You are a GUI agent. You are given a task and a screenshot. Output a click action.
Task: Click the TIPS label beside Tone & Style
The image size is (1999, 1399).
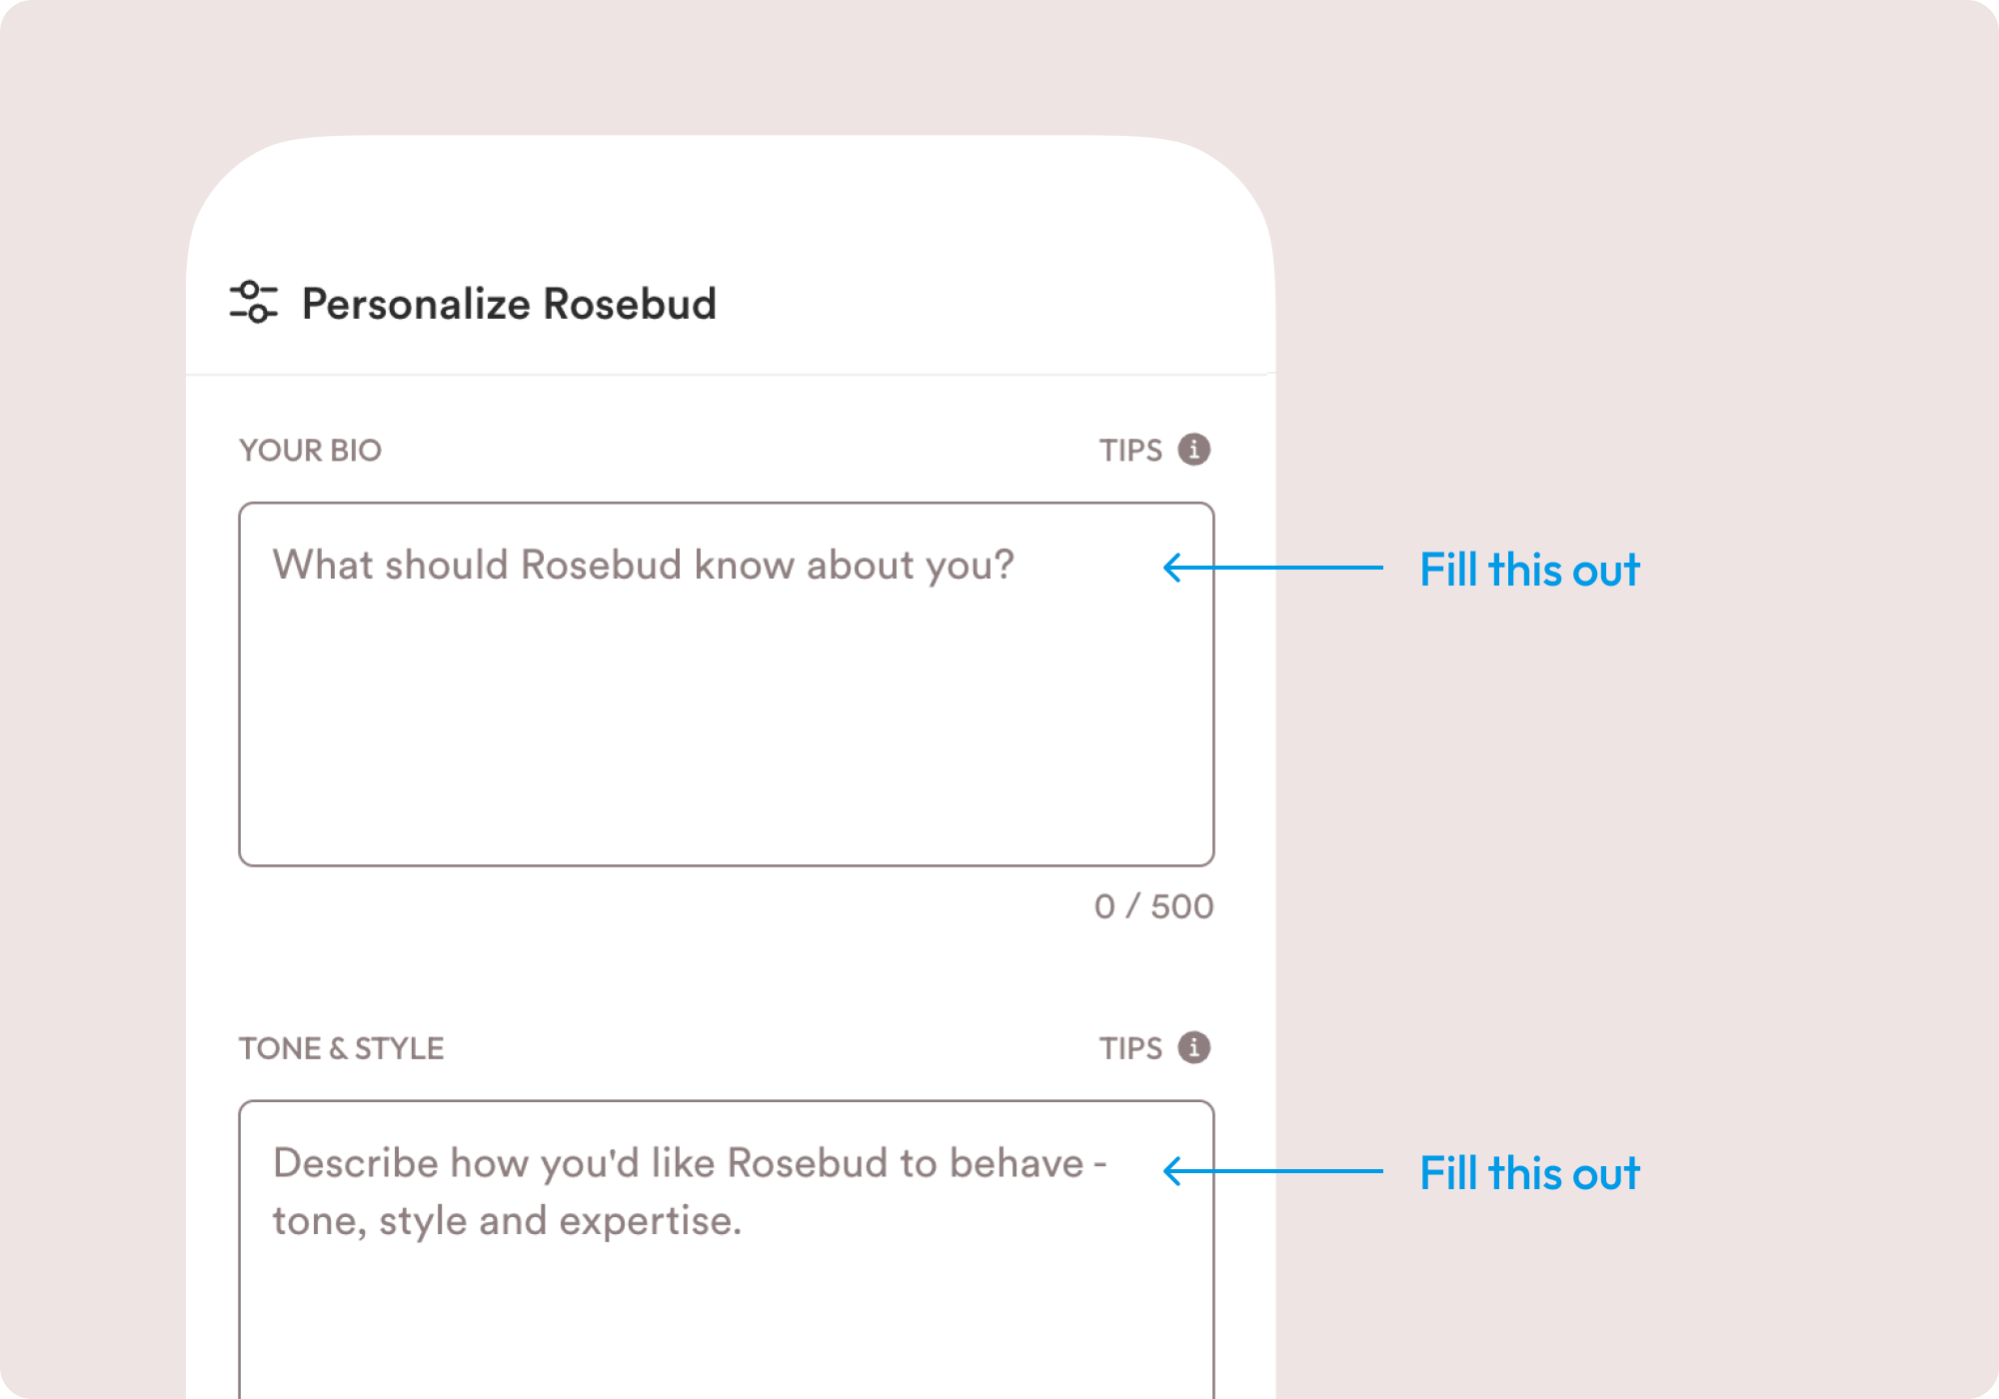(1130, 1048)
